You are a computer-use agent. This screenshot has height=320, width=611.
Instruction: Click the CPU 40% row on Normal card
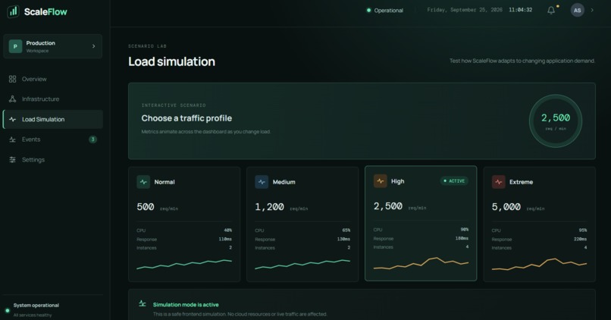184,231
